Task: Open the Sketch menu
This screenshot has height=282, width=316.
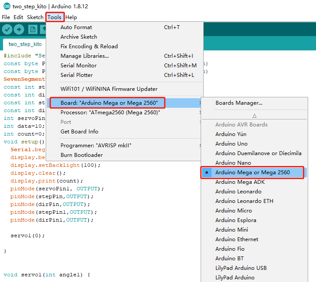Action: [35, 17]
